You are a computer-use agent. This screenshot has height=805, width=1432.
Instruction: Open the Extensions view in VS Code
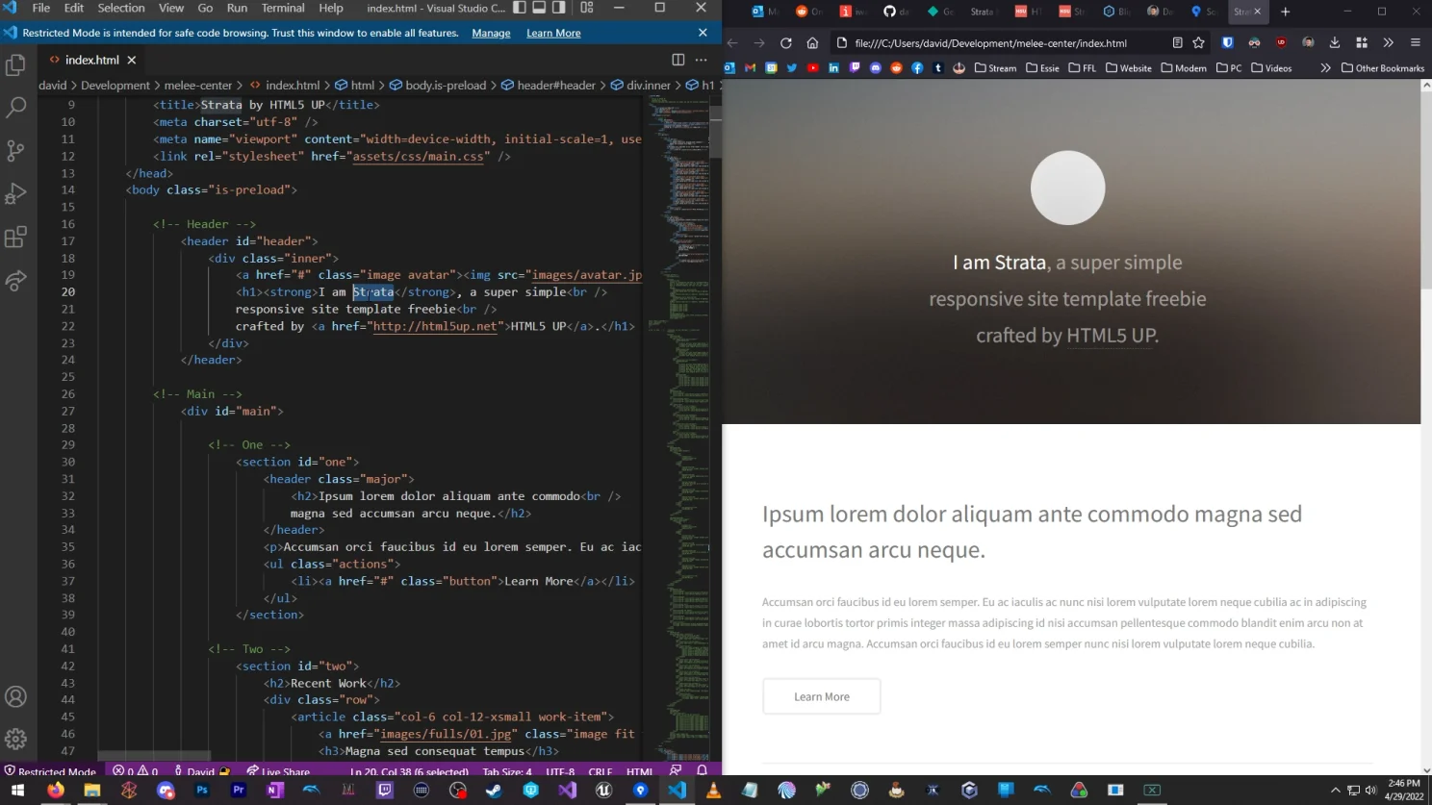[x=14, y=237]
